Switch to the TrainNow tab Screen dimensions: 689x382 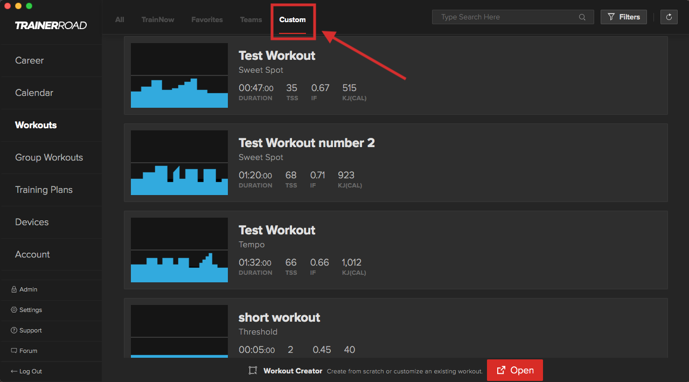[158, 19]
